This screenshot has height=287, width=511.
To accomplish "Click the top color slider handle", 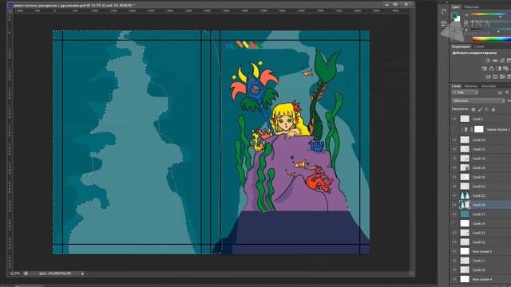I will pos(501,16).
